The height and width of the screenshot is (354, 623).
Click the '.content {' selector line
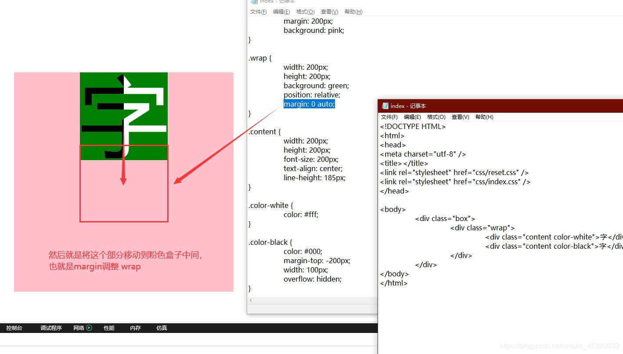tap(264, 132)
